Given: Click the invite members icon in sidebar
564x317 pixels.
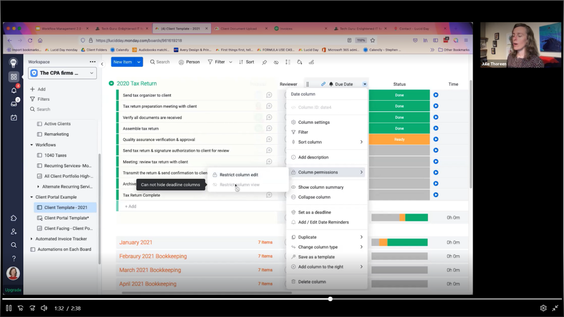Looking at the screenshot, I should 14,232.
